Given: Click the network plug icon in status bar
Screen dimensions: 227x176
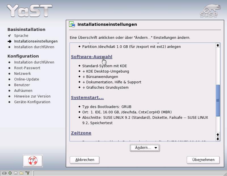Looking at the screenshot, I should click(x=27, y=173).
